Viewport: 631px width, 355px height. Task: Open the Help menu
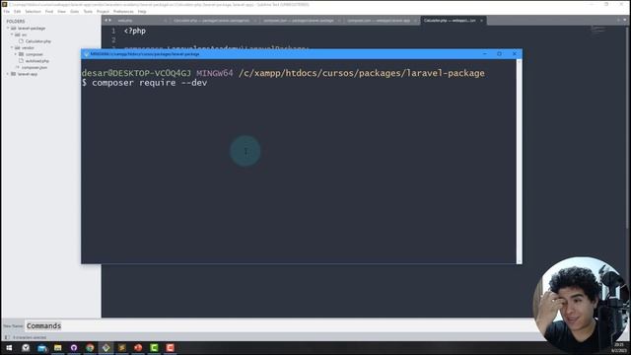pos(142,12)
